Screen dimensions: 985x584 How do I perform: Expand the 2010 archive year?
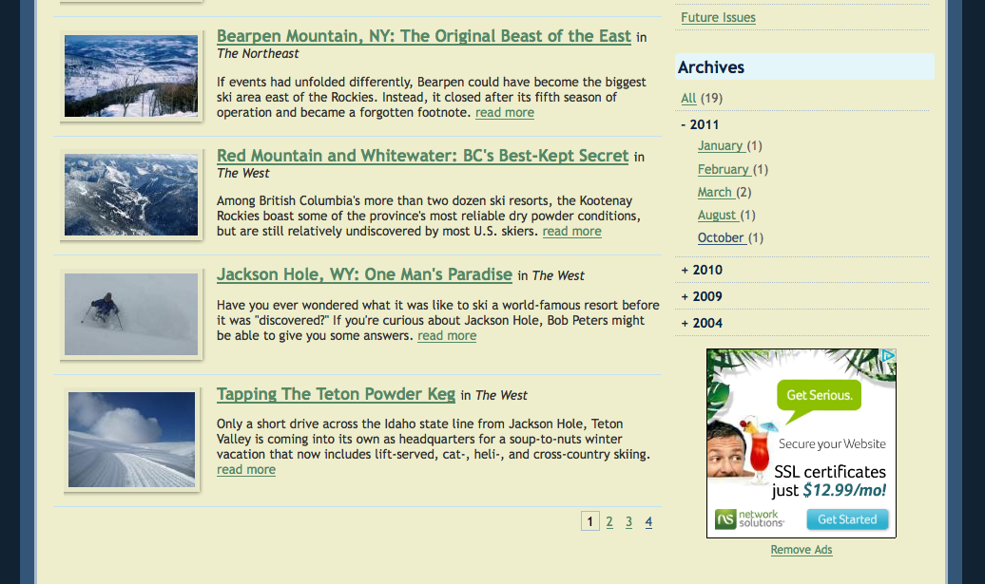pyautogui.click(x=702, y=270)
